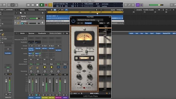Image resolution: width=176 pixels, height=99 pixels.
Task: Open the Fundido cruzado drag mode dropdown
Action: [x=149, y=10]
